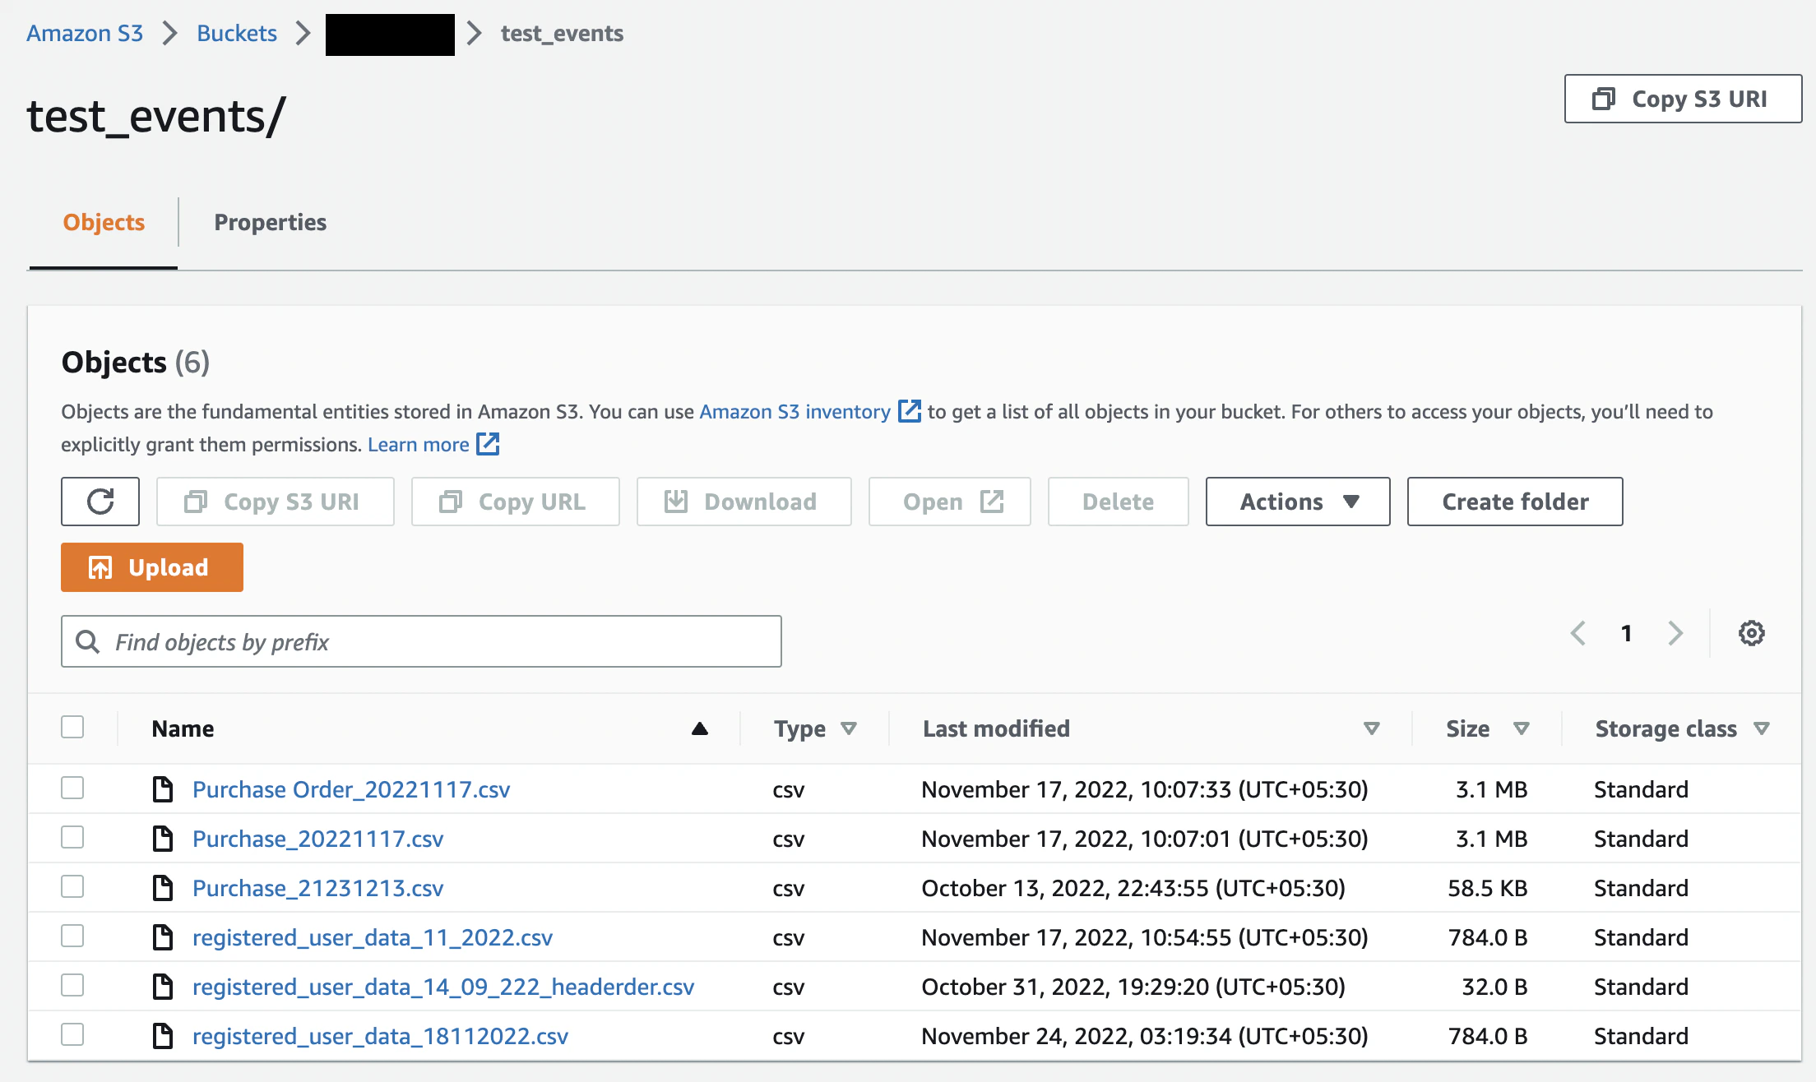This screenshot has height=1082, width=1816.
Task: Sort by Last modified column arrow
Action: (1371, 728)
